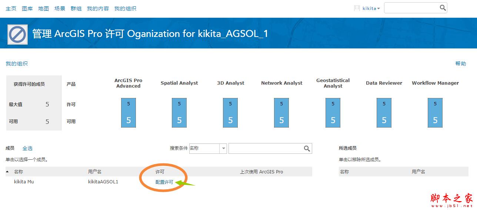Click the Data Reviewer product label
This screenshot has height=210, width=477.
[x=384, y=83]
